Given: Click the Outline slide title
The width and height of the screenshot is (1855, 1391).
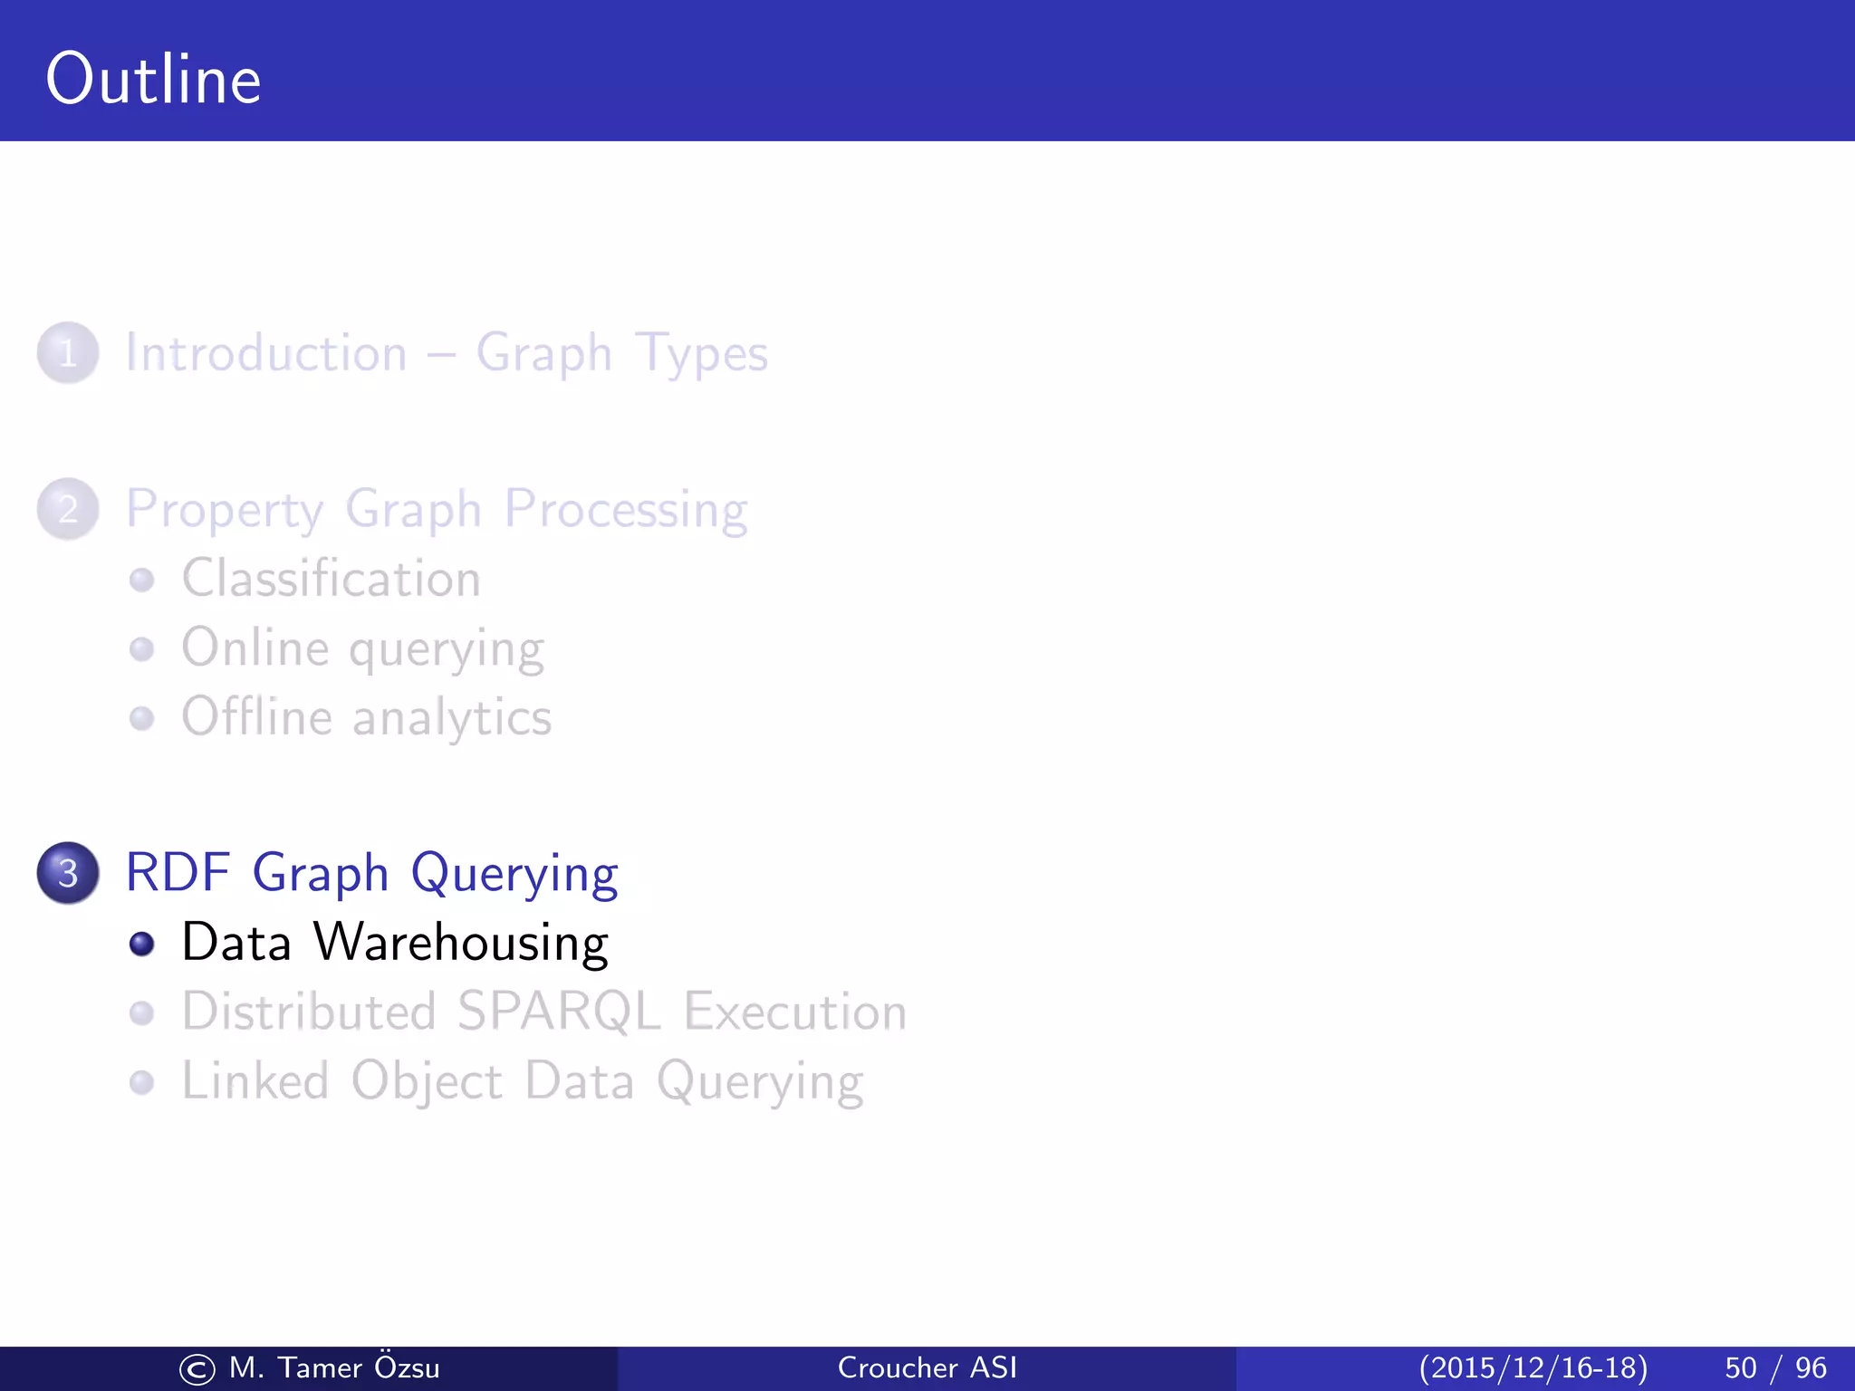Looking at the screenshot, I should [154, 80].
